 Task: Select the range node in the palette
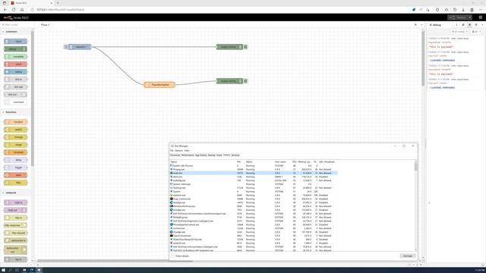(x=15, y=145)
